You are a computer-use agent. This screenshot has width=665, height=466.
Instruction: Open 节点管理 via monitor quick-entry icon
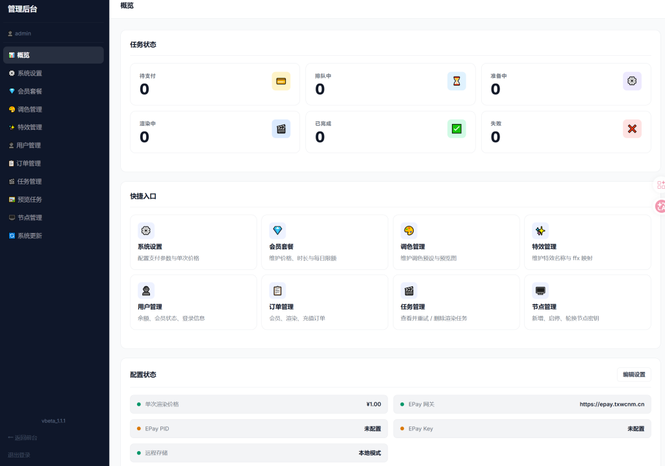[540, 290]
